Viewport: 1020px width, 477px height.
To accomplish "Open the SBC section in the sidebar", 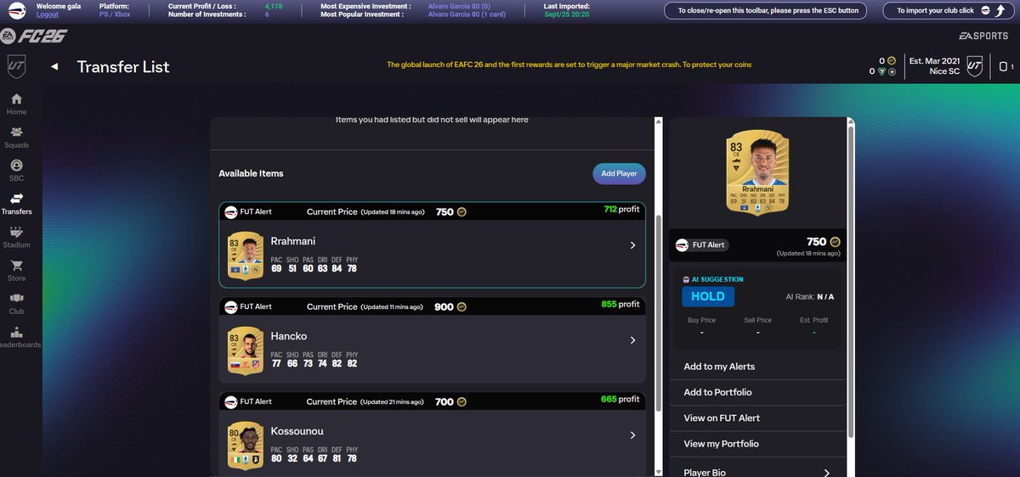I will coord(17,171).
